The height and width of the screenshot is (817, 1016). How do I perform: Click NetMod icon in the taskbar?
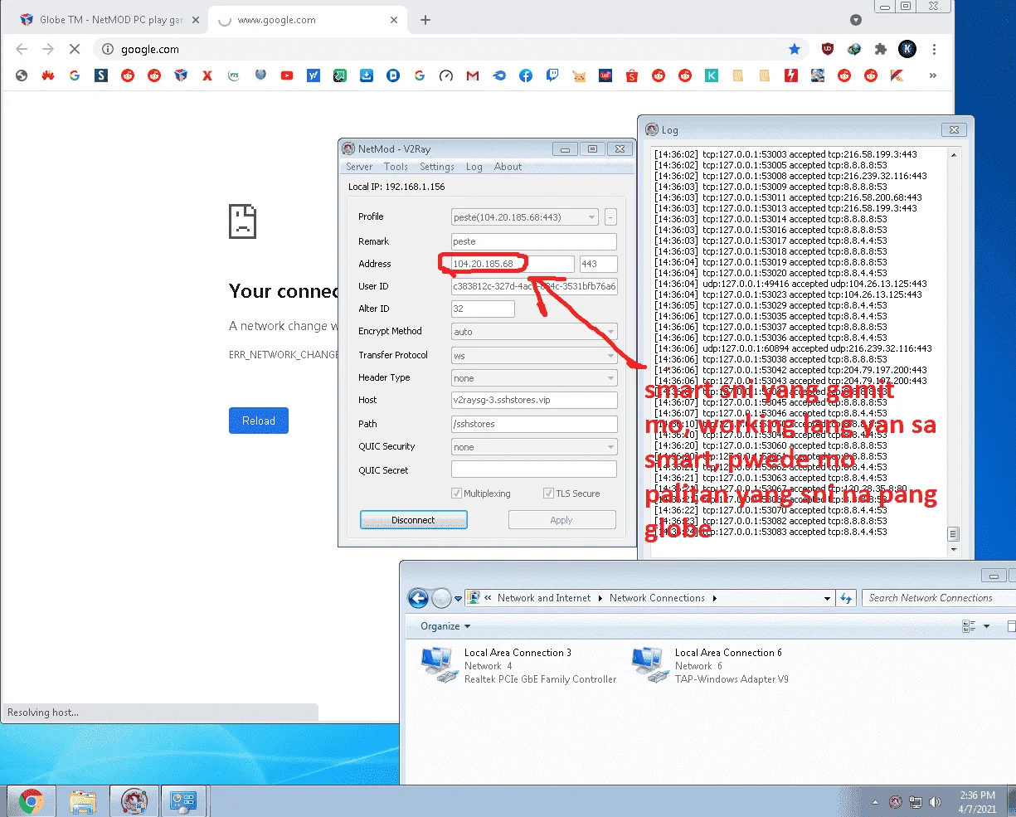(x=134, y=800)
